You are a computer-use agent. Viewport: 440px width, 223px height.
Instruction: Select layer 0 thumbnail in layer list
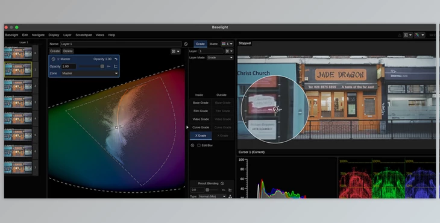18,53
